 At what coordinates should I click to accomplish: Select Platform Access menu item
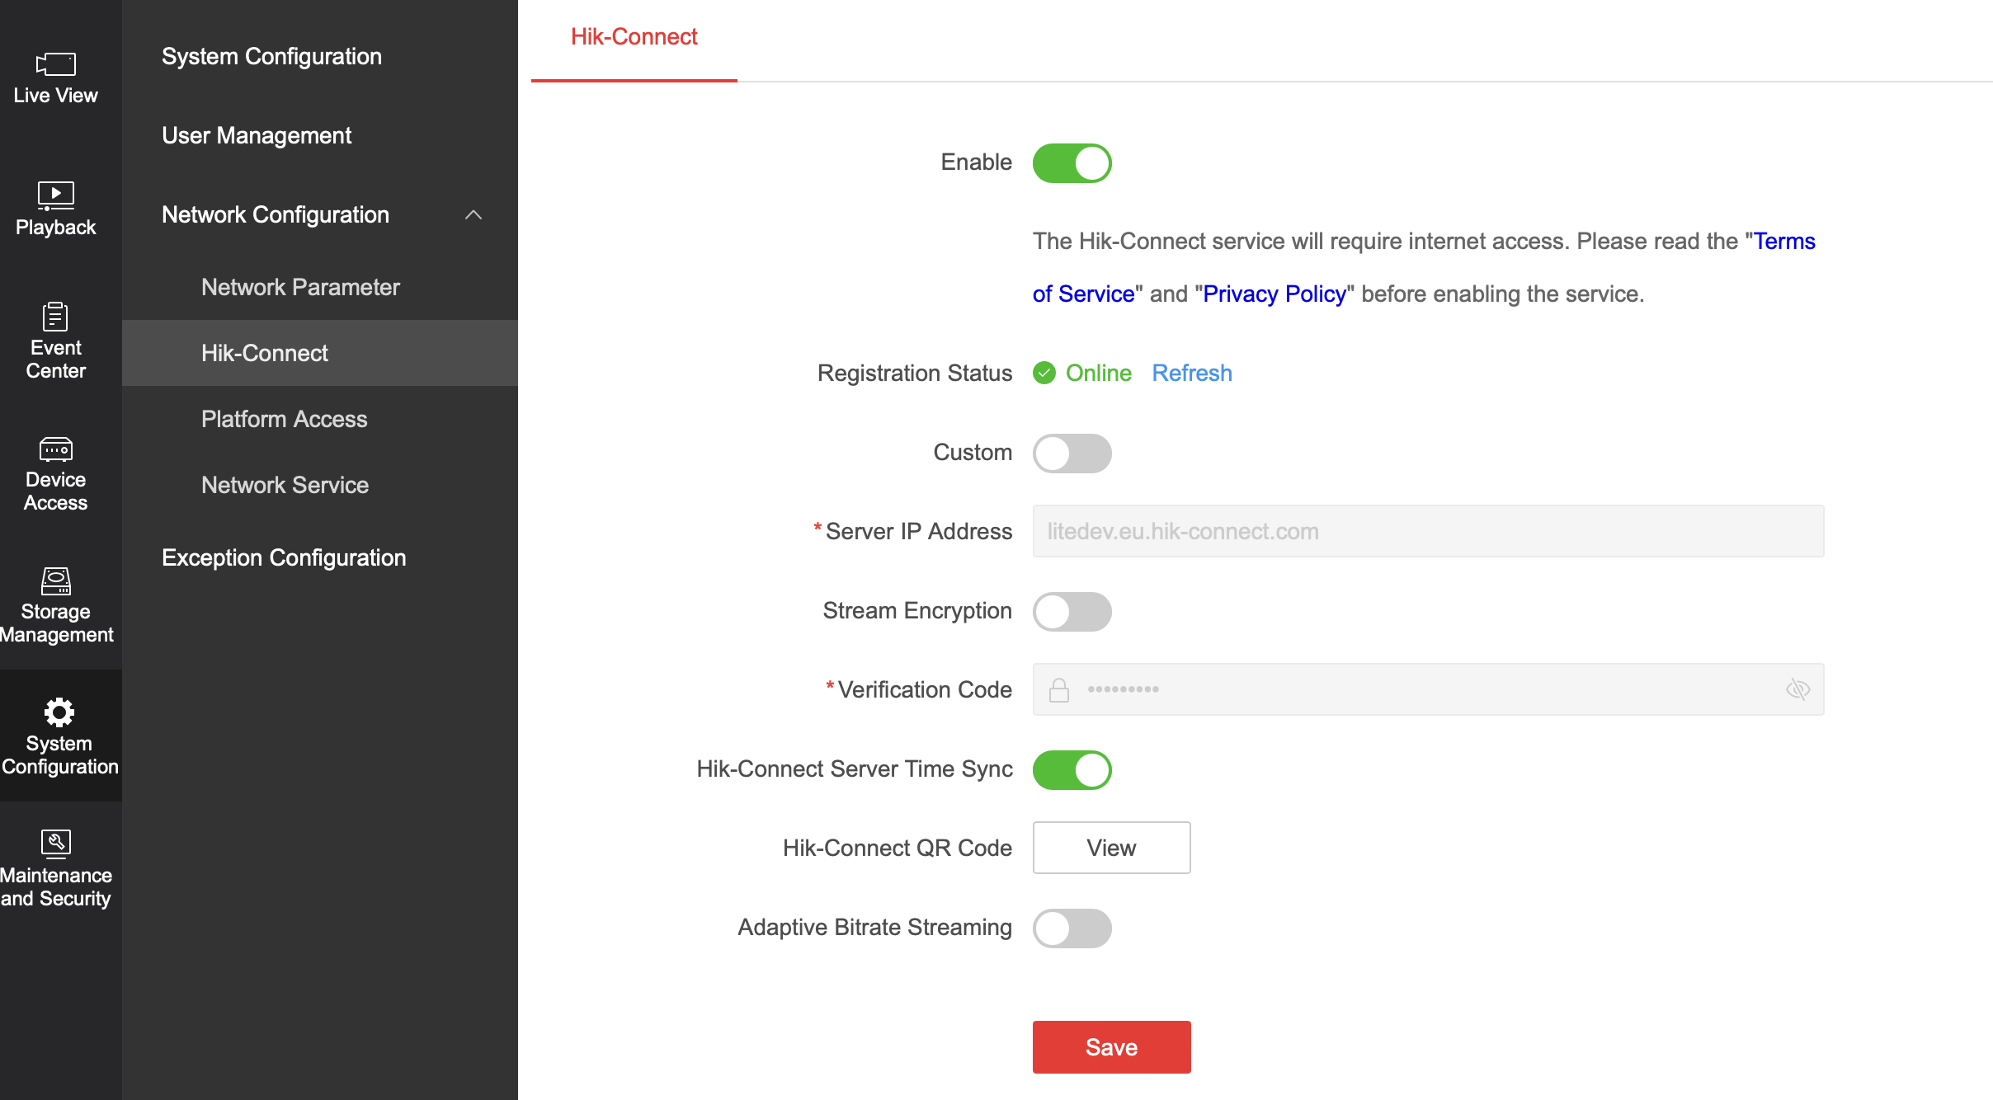(x=284, y=419)
